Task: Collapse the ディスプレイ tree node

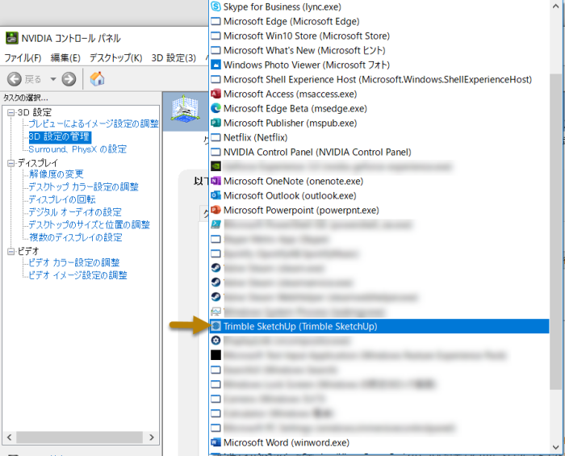Action: (11, 163)
